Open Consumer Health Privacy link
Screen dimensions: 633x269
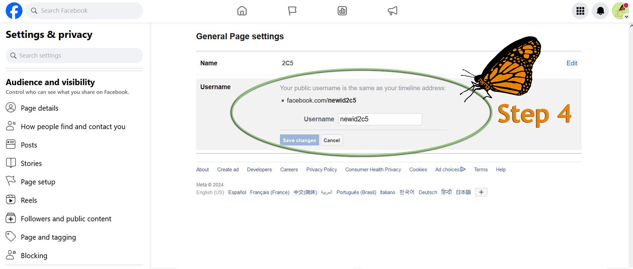[373, 169]
